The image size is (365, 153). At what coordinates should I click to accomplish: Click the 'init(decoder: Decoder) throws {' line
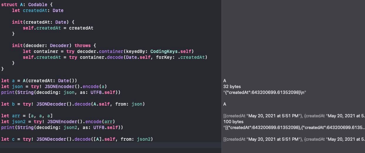(x=54, y=46)
